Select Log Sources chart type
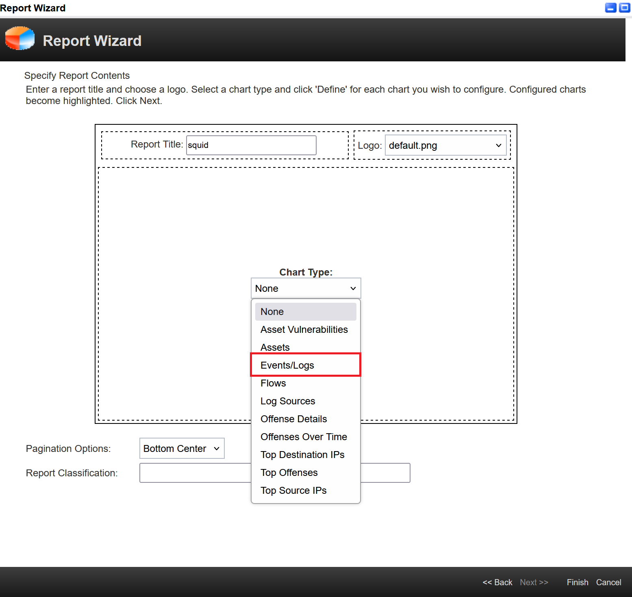This screenshot has width=632, height=597. coord(306,401)
